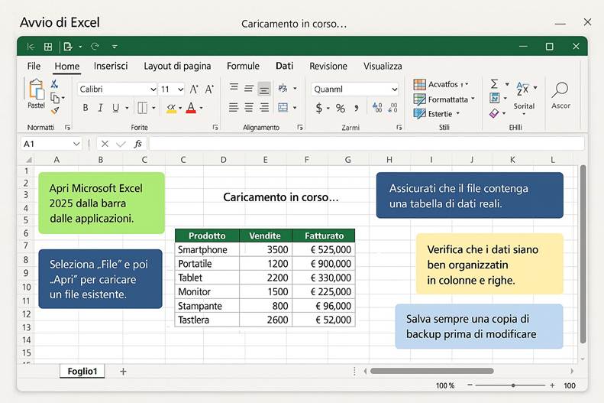
Task: Toggle bold formatting
Action: click(x=86, y=108)
